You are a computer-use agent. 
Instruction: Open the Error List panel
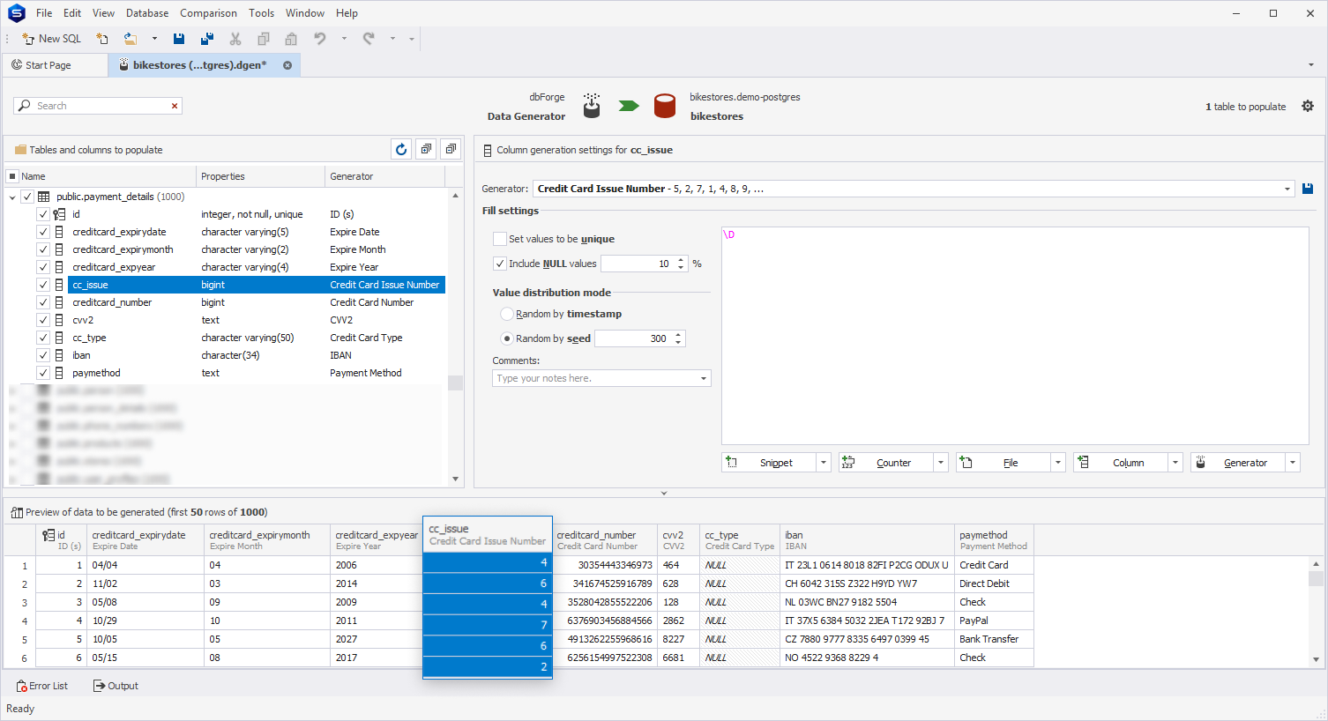[42, 686]
